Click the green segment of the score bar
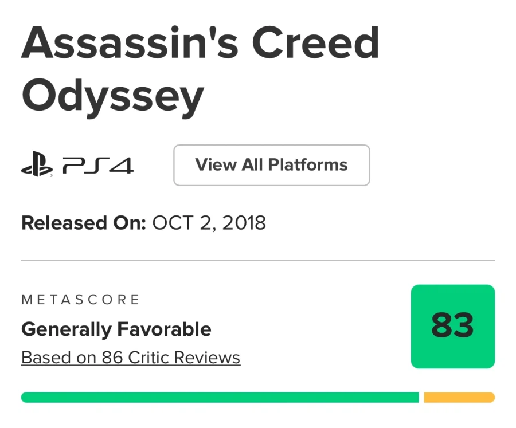The width and height of the screenshot is (516, 428). tap(220, 398)
